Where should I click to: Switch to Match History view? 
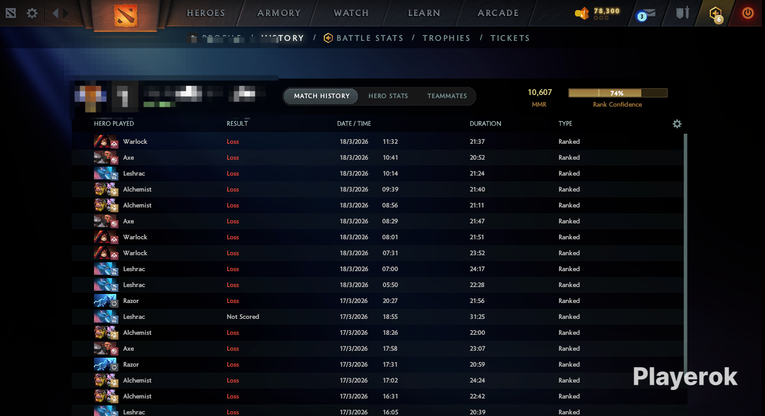click(322, 96)
